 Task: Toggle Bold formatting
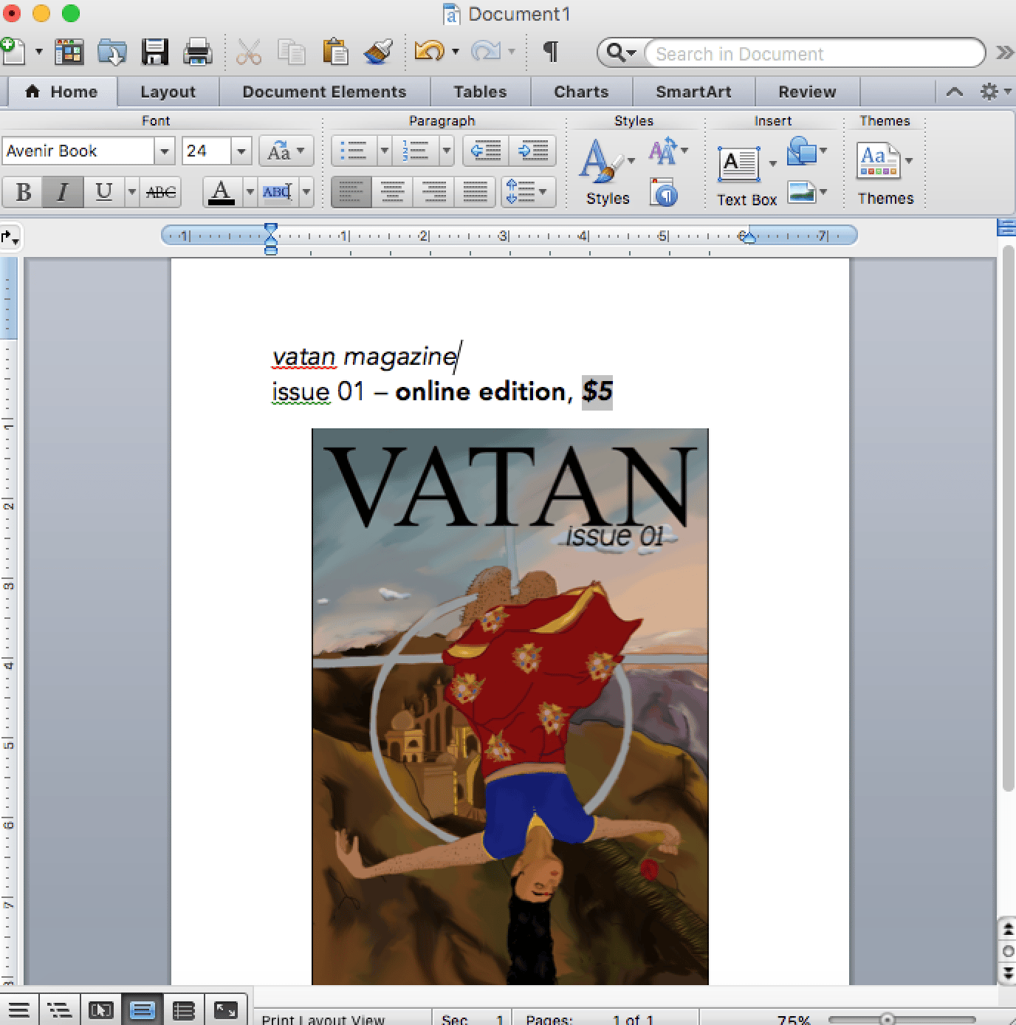(x=23, y=192)
